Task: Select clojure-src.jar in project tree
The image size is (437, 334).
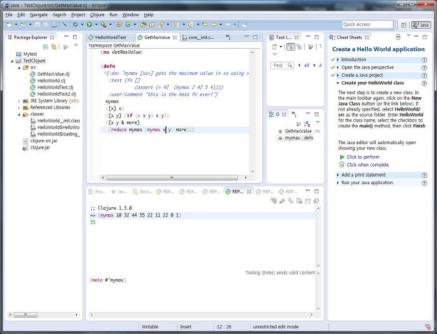Action: 44,141
